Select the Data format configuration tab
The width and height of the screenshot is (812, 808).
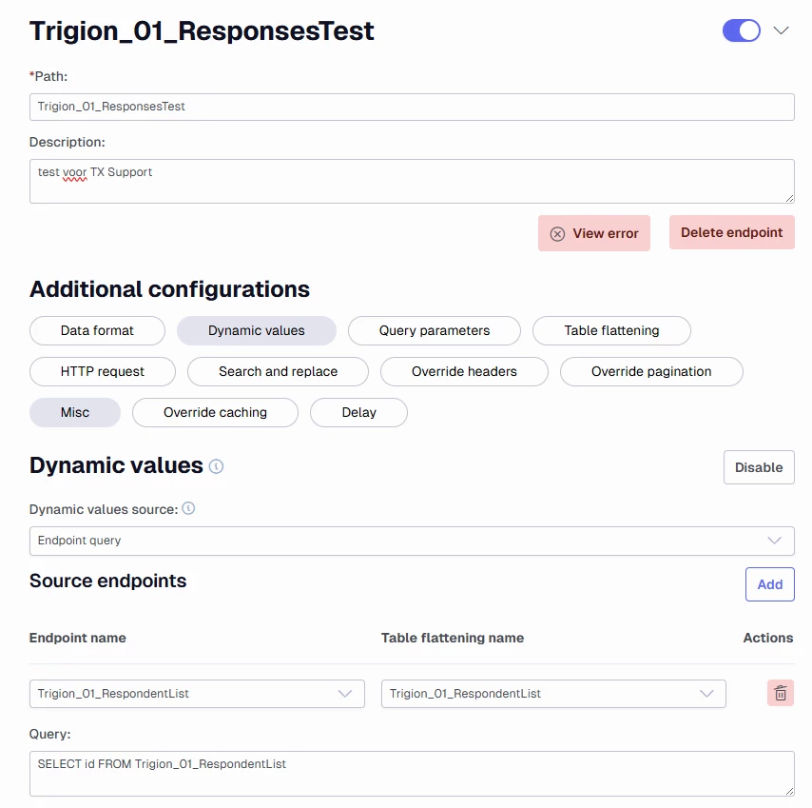[x=97, y=330]
